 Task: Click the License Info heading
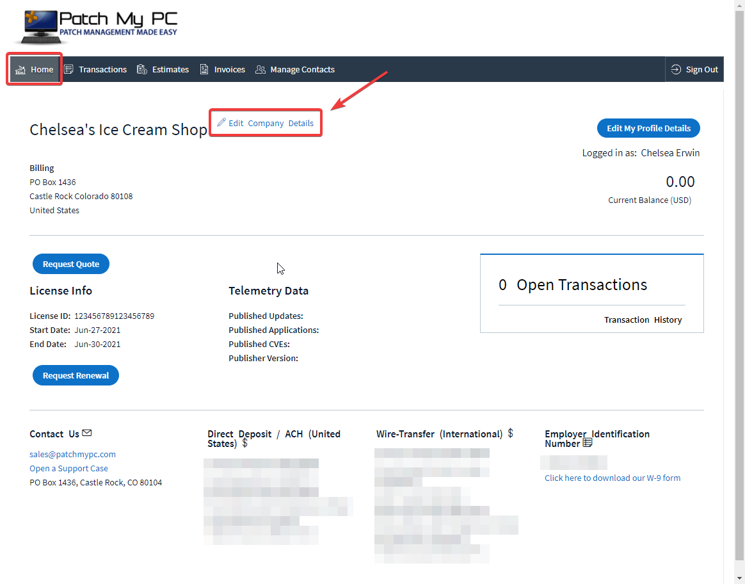pos(61,291)
